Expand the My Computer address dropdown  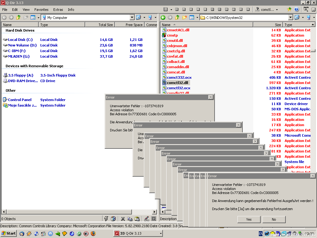coord(132,18)
